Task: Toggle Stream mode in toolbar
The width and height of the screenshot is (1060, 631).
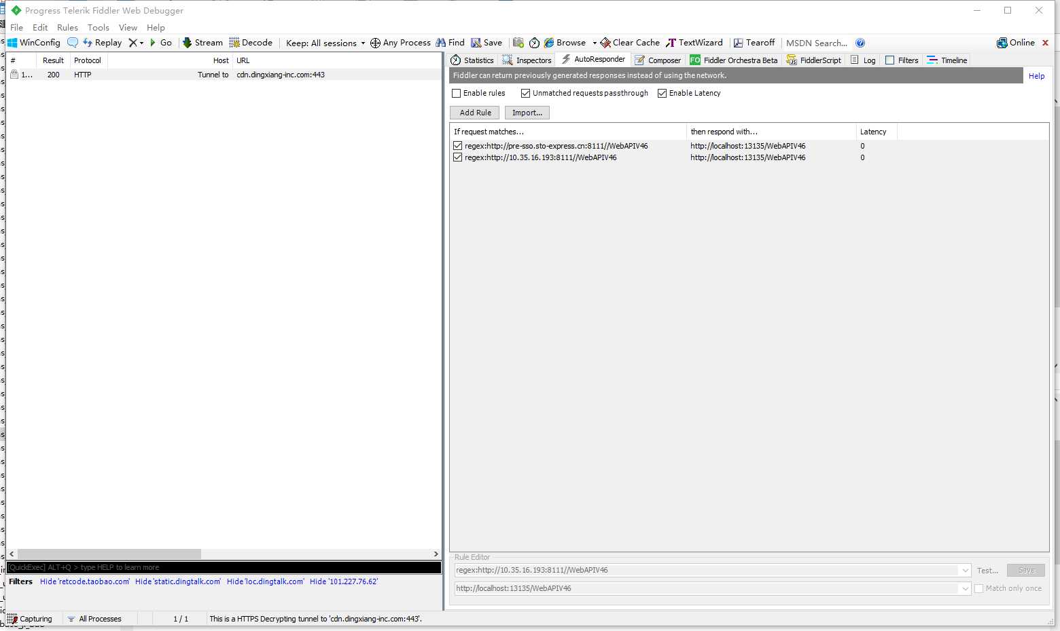Action: [202, 43]
